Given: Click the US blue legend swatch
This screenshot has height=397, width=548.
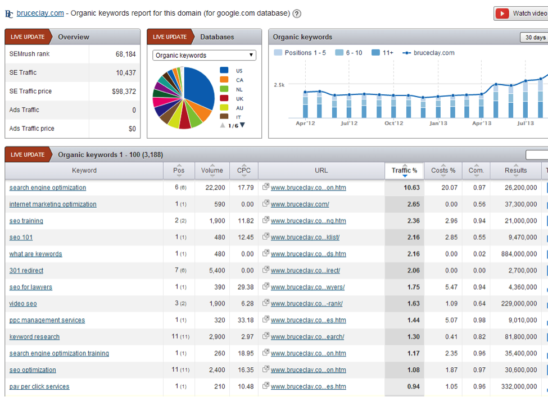Looking at the screenshot, I should (224, 70).
